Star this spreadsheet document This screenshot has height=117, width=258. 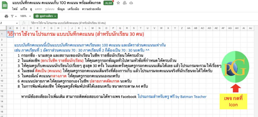pyautogui.click(x=118, y=3)
